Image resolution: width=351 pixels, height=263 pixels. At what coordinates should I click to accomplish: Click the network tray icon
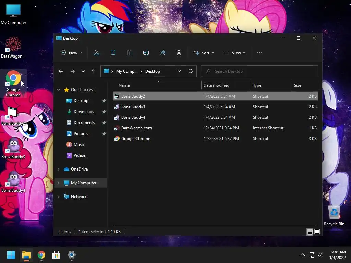tap(312, 255)
